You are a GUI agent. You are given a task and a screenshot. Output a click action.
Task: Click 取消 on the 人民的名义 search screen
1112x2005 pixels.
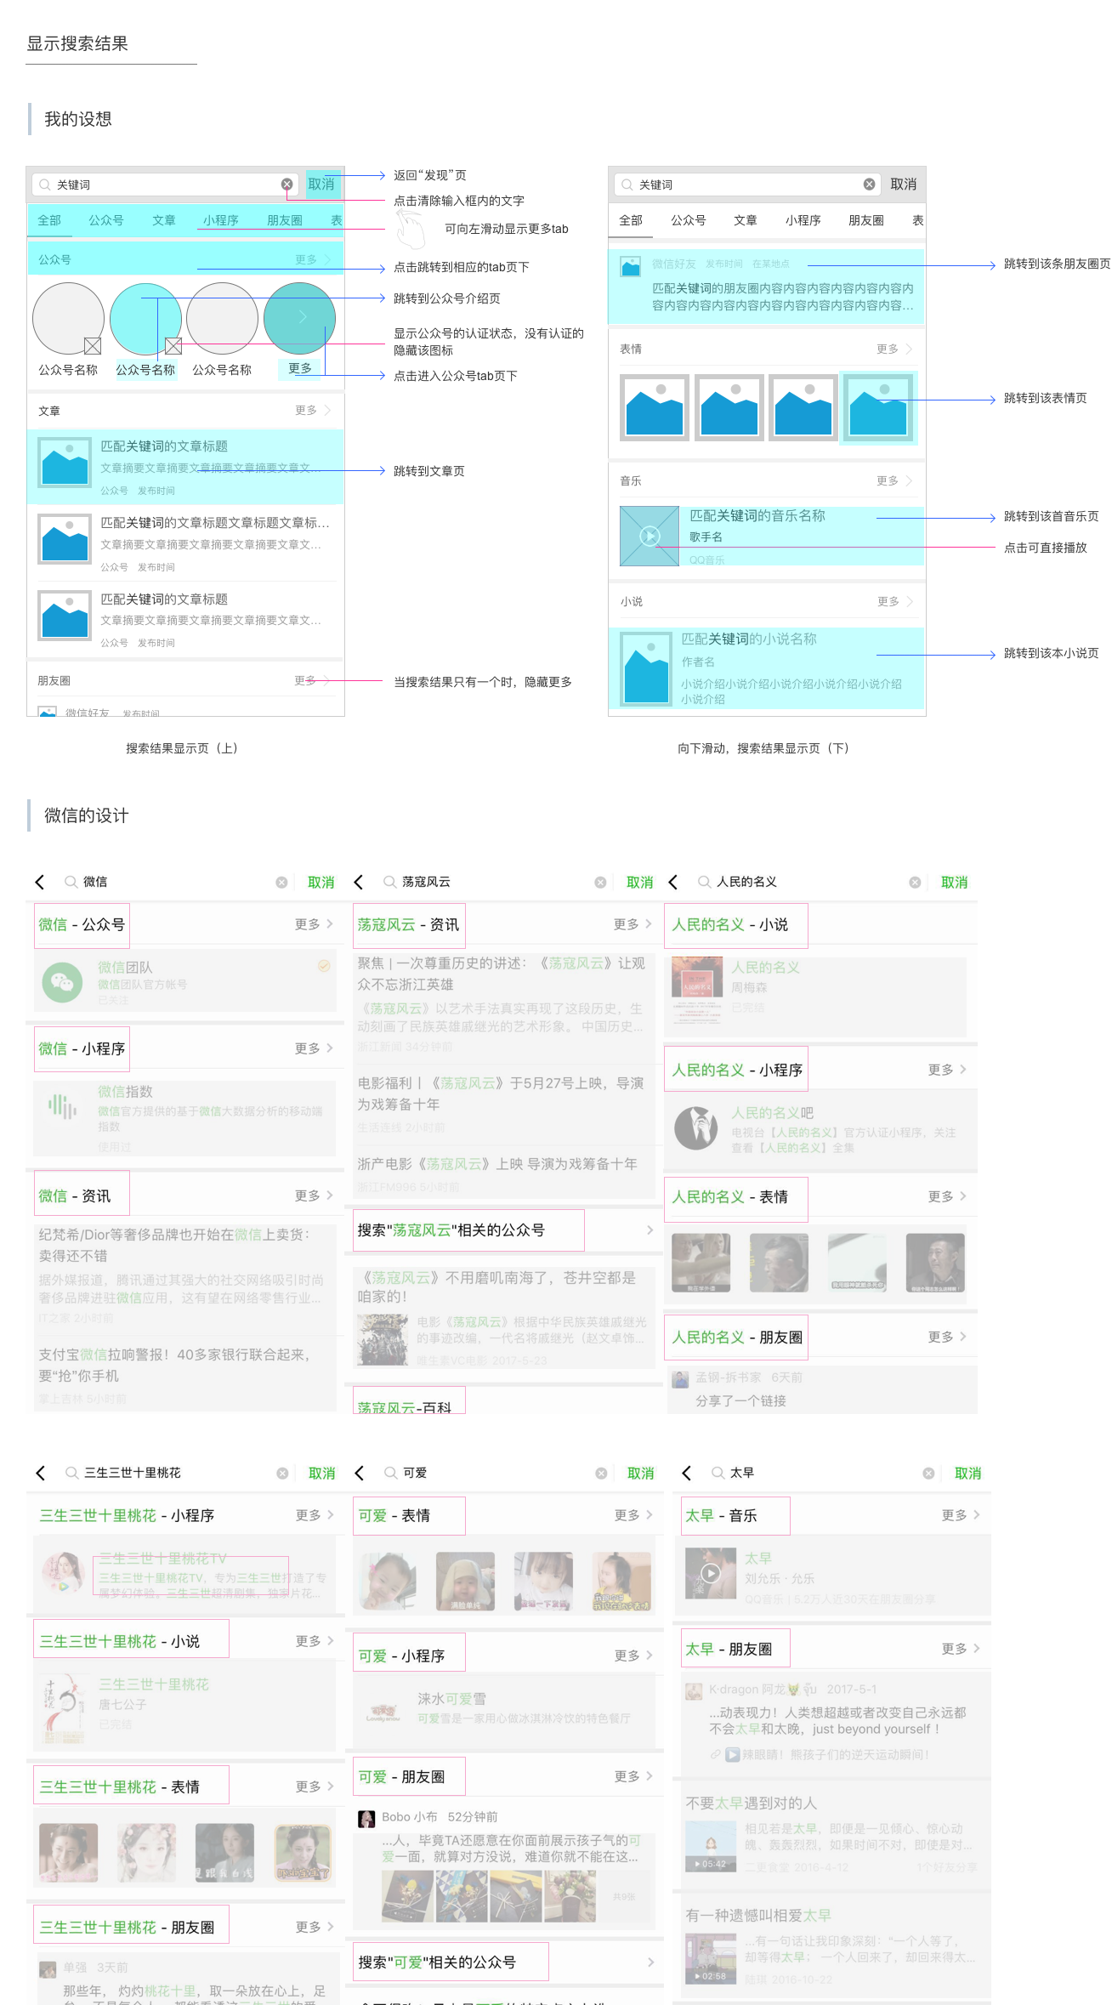955,883
